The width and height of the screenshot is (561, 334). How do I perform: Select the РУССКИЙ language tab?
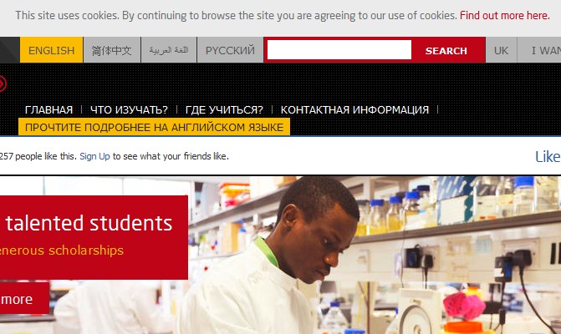[x=230, y=50]
